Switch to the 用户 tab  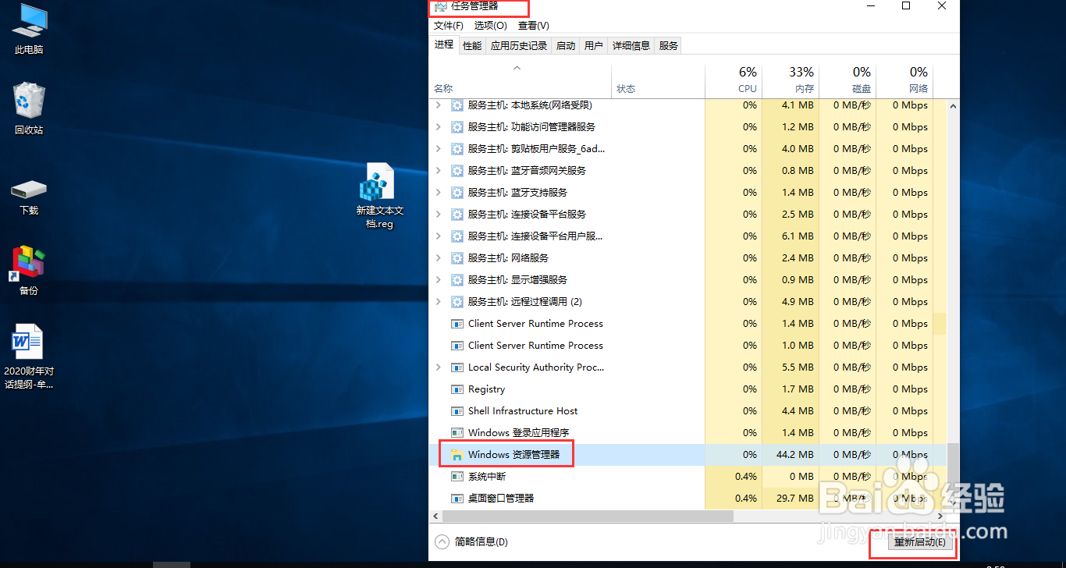(x=594, y=46)
